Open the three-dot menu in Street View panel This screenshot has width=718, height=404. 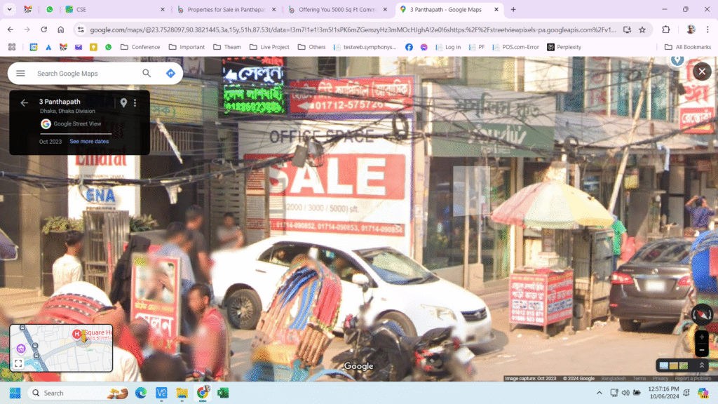[135, 102]
